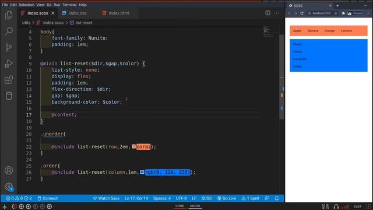This screenshot has height=210, width=373.
Task: Click Connect in the status bar
Action: [47, 198]
